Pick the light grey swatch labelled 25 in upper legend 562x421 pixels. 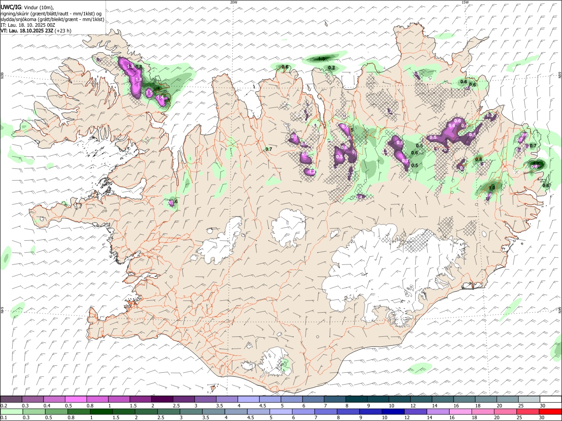pos(529,400)
